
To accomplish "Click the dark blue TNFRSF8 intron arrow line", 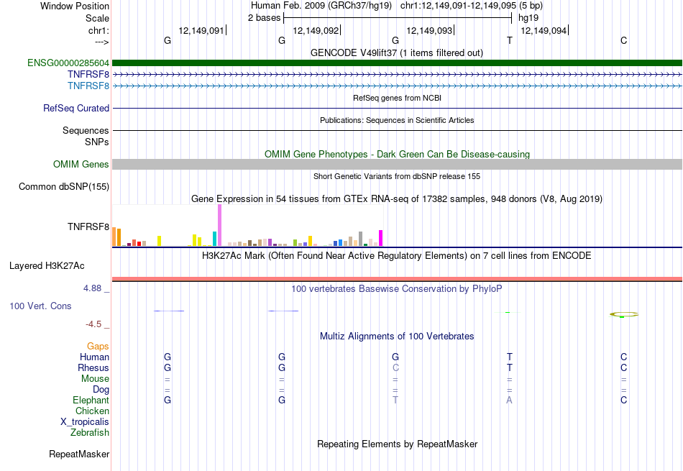I will (397, 75).
